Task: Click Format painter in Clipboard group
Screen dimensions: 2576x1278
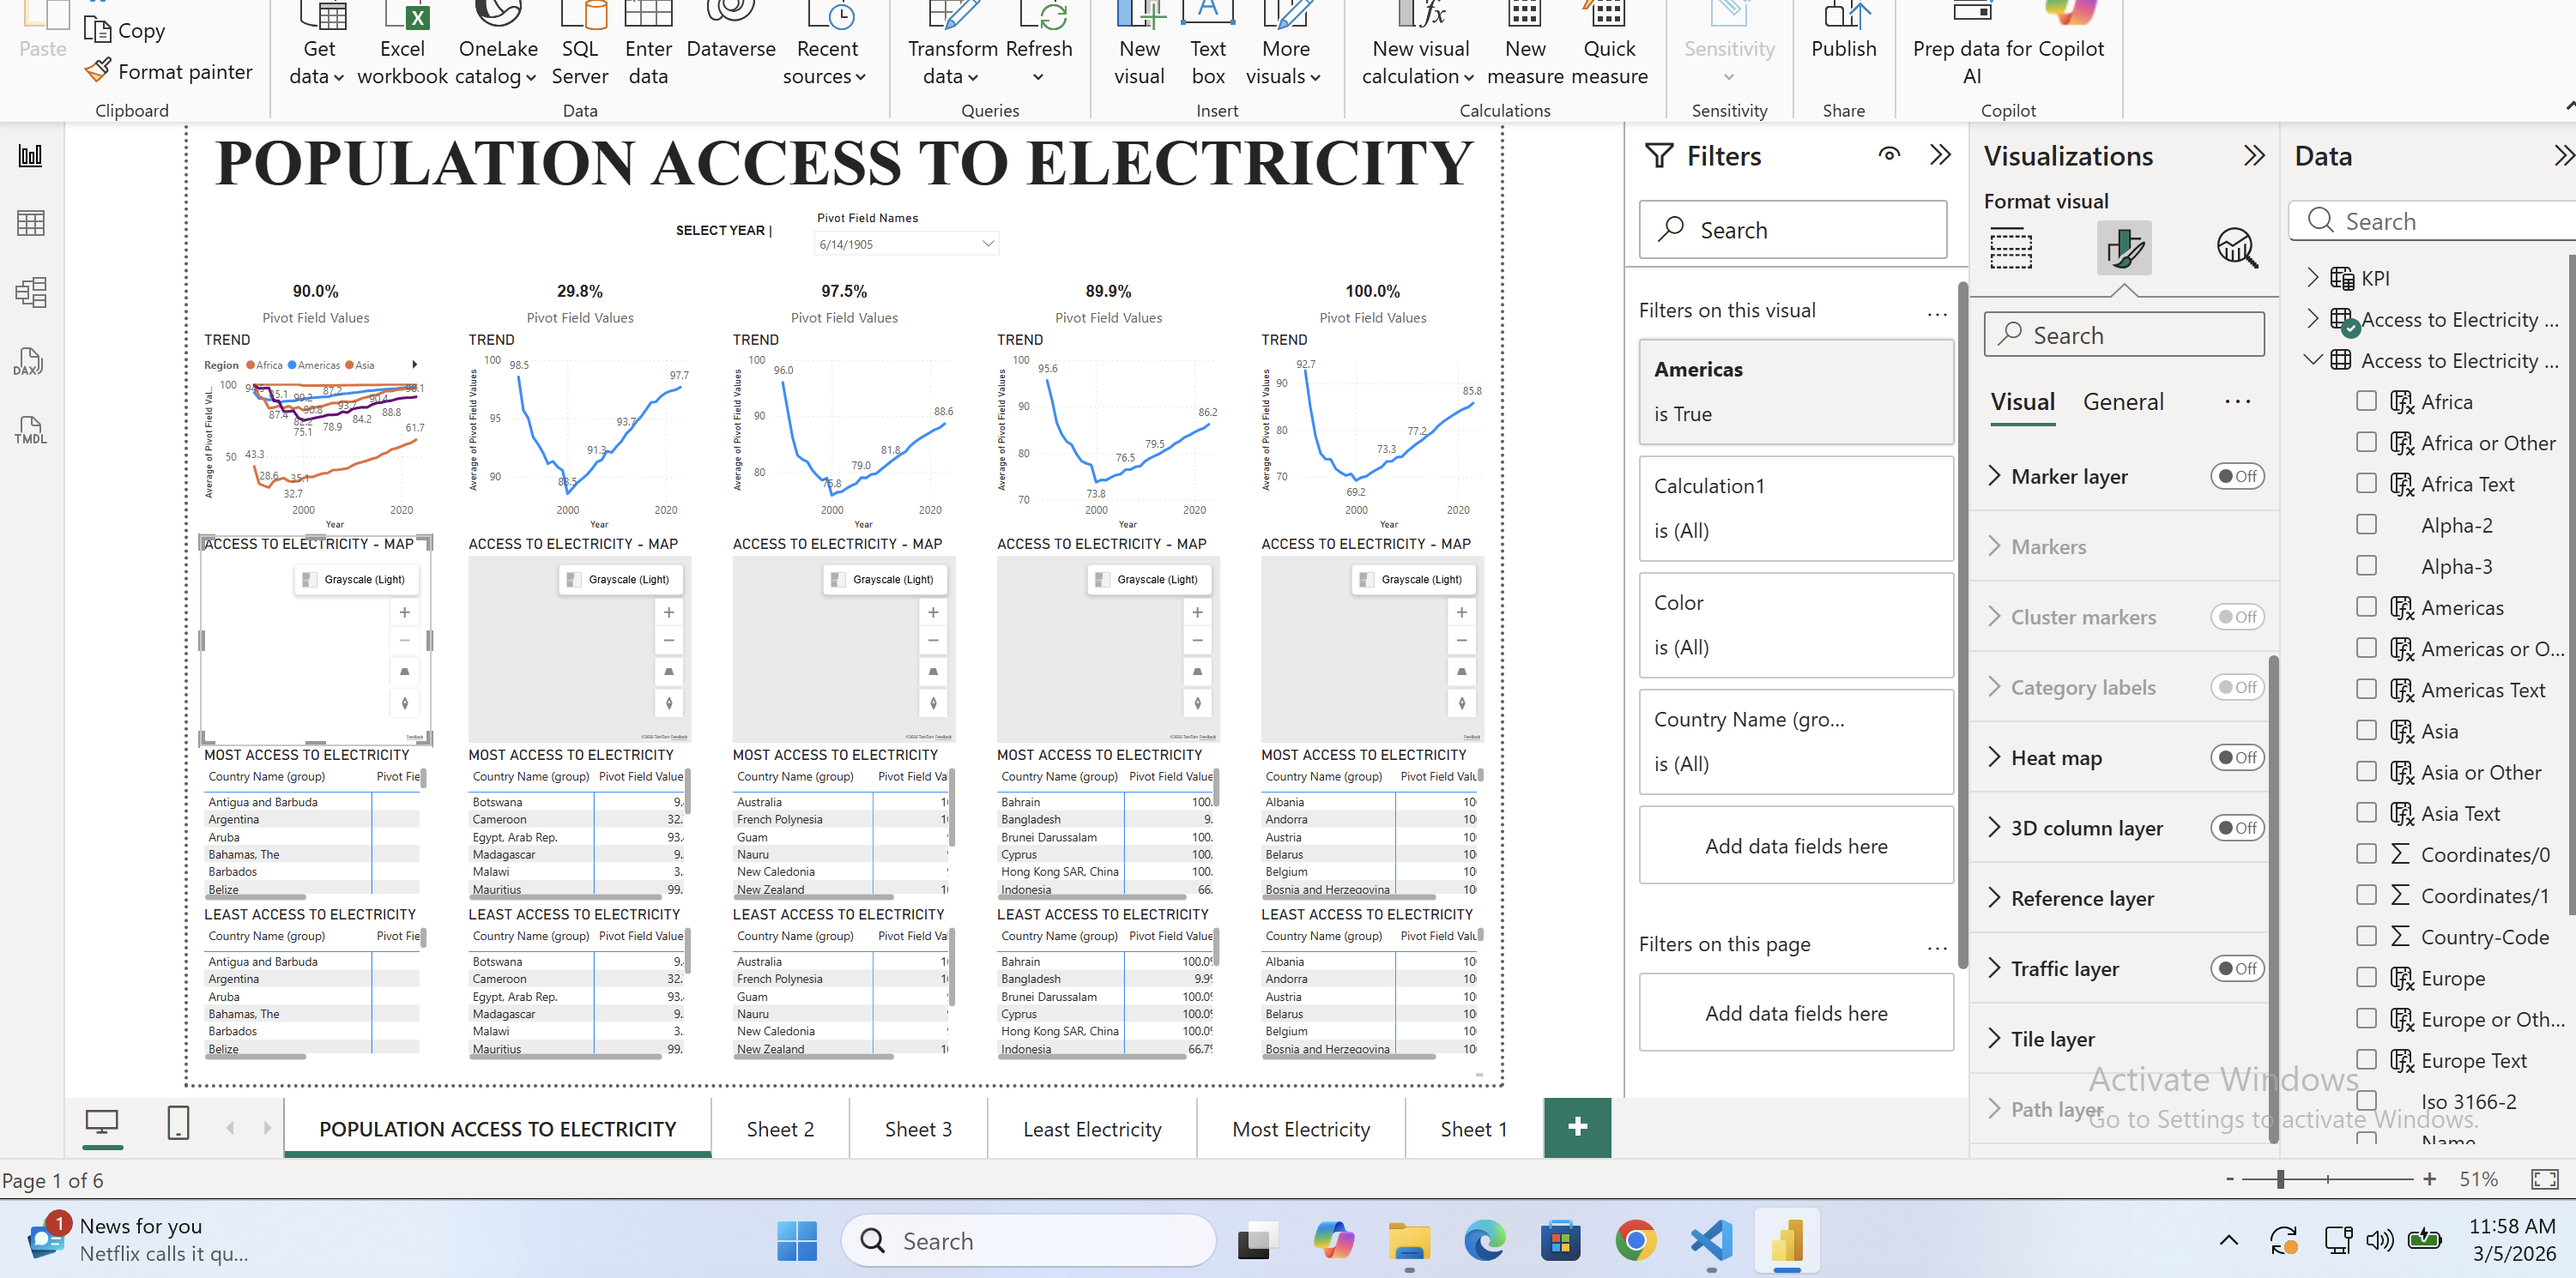Action: pos(169,72)
